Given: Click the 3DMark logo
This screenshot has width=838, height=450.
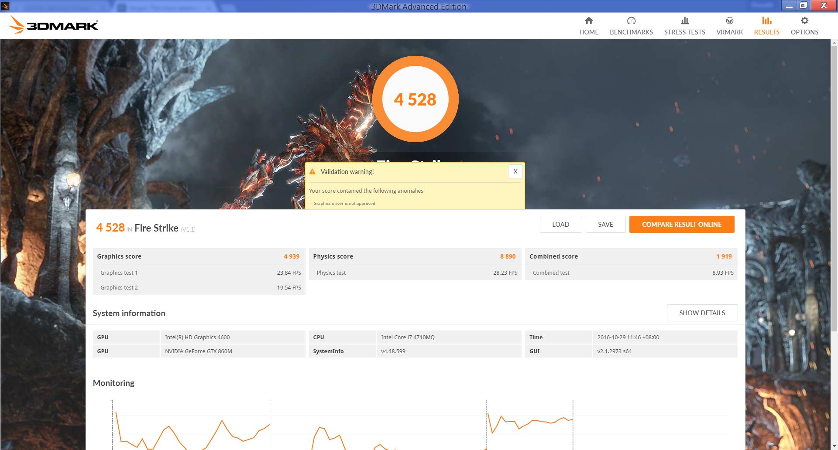Looking at the screenshot, I should point(53,25).
